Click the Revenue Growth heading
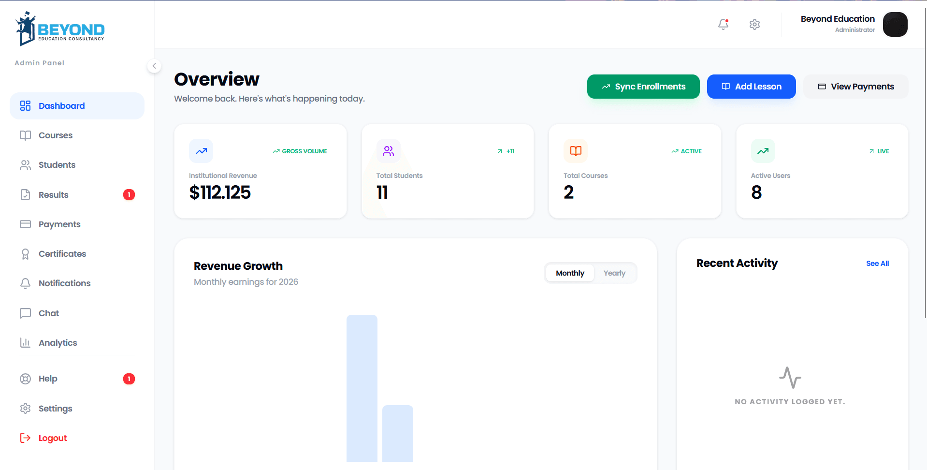 238,266
